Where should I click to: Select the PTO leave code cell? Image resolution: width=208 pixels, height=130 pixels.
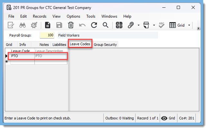[x=23, y=56]
